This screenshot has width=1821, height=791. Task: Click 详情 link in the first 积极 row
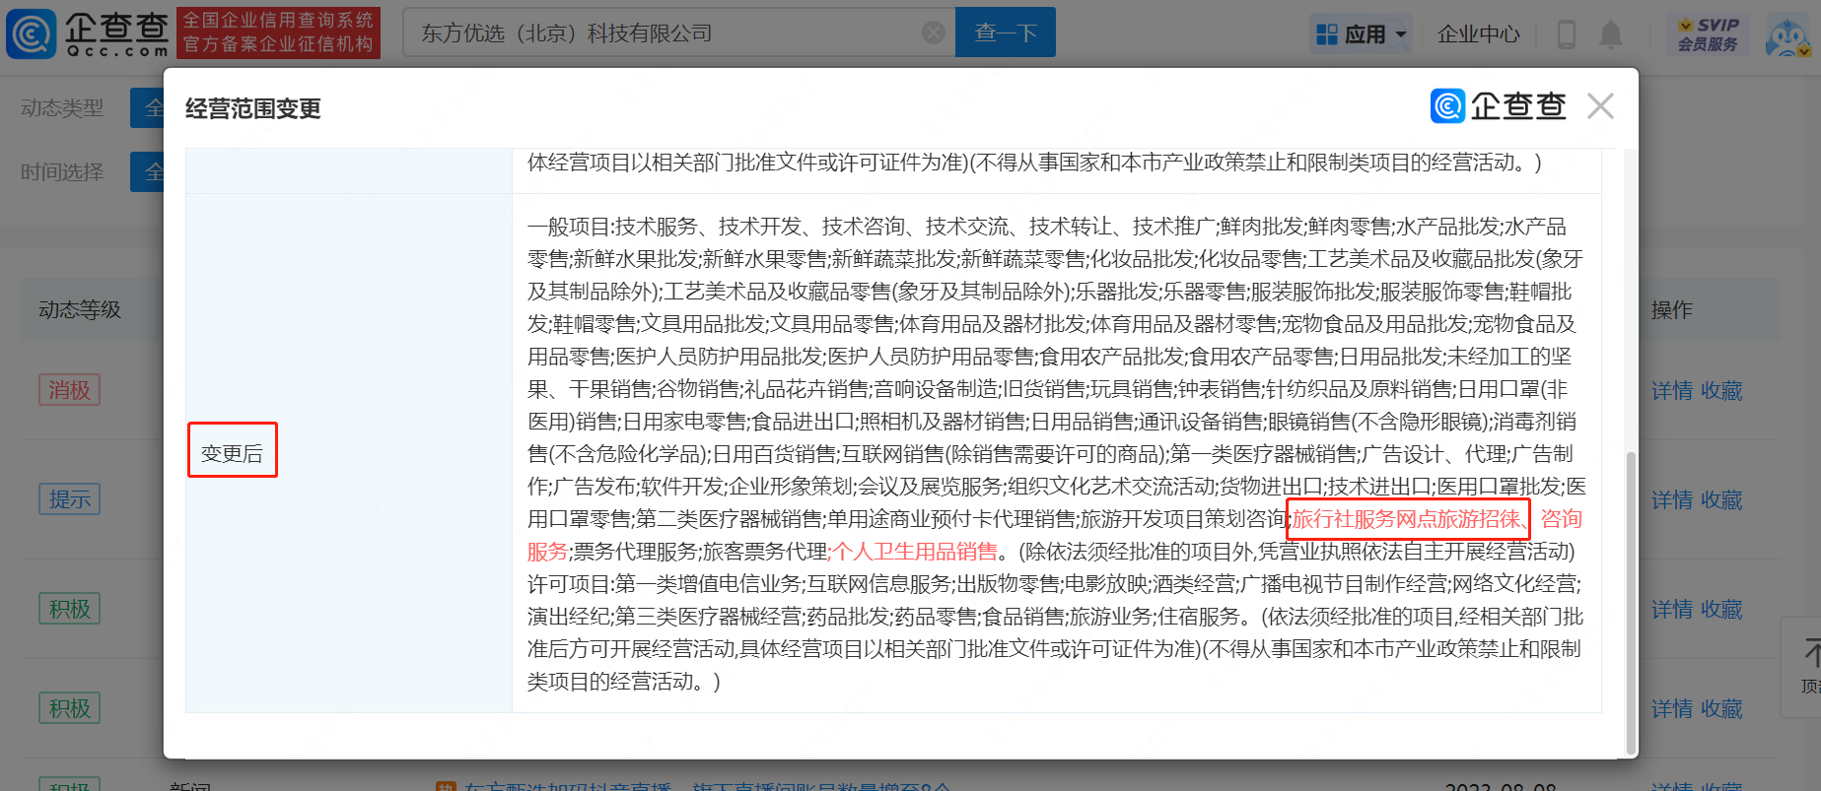coord(1672,610)
